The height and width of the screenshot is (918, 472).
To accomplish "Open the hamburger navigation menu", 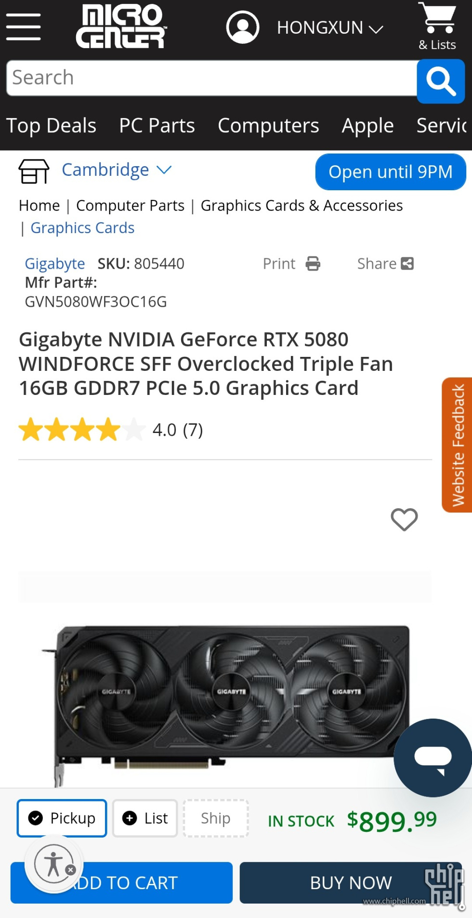I will coord(23,27).
